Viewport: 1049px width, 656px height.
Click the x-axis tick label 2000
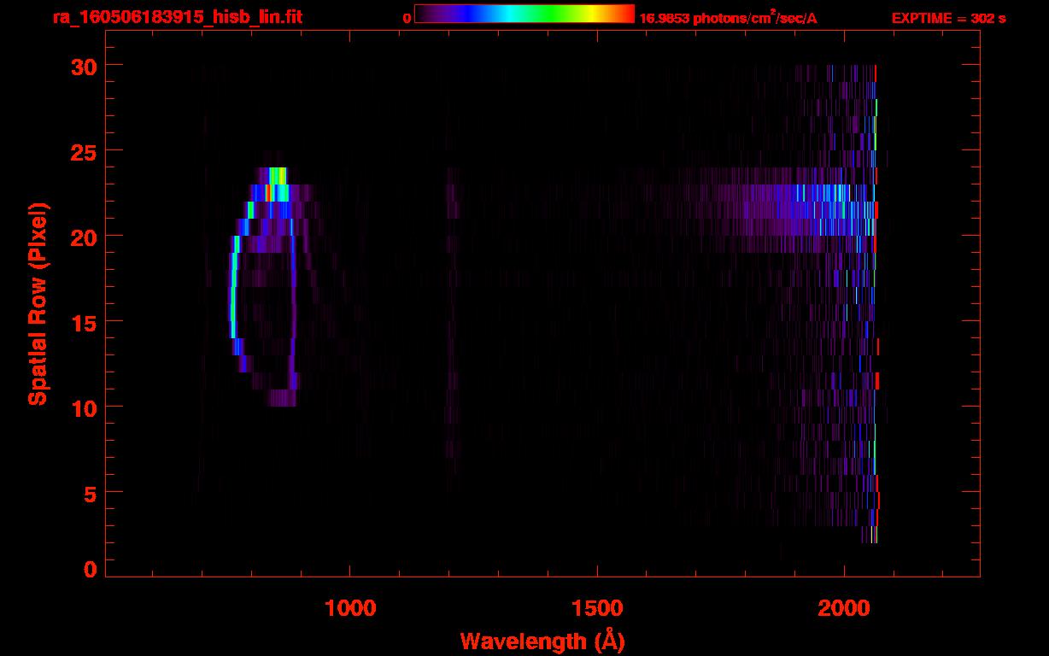pos(844,607)
